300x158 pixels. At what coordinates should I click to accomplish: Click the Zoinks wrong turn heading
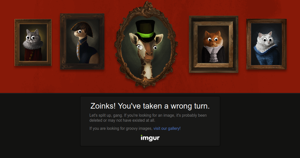[x=150, y=106]
